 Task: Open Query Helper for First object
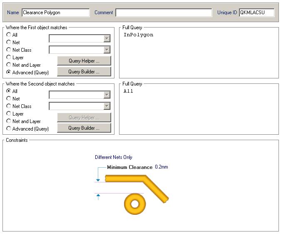(x=84, y=61)
